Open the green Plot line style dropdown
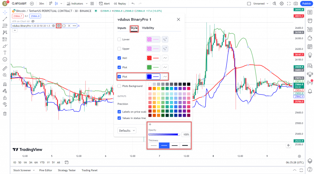314x174 pixels. point(165,67)
